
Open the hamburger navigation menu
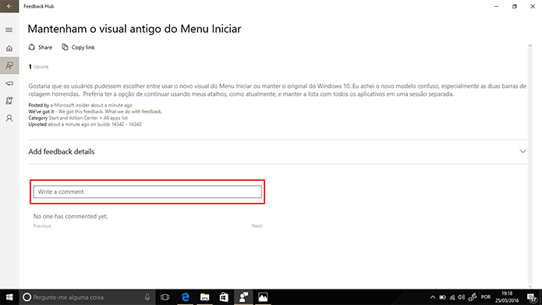[x=9, y=30]
